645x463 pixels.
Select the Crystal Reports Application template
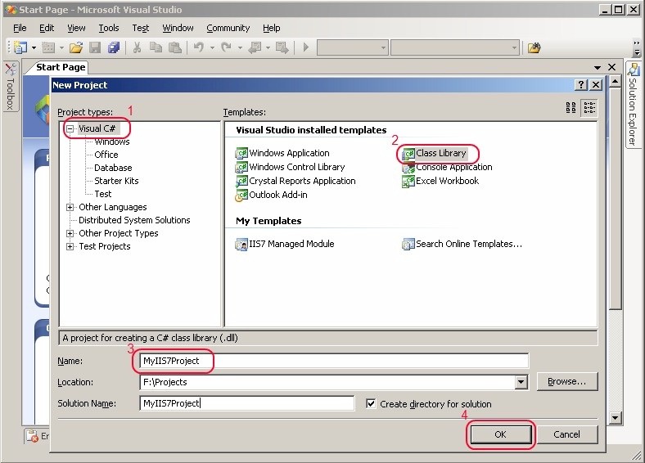tap(295, 182)
